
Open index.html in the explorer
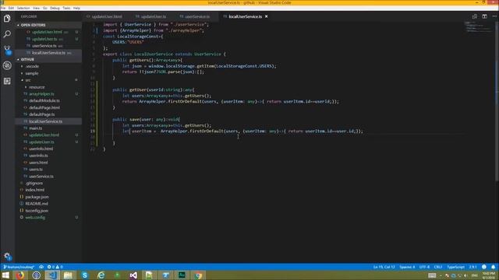[x=34, y=190]
